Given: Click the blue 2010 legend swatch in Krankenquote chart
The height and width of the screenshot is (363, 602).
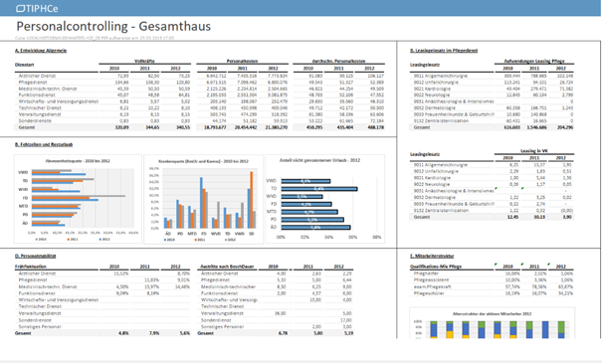Looking at the screenshot, I should 165,240.
